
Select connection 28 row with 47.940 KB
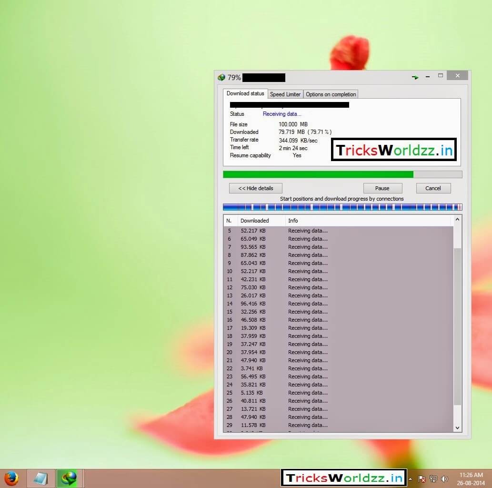(339, 417)
